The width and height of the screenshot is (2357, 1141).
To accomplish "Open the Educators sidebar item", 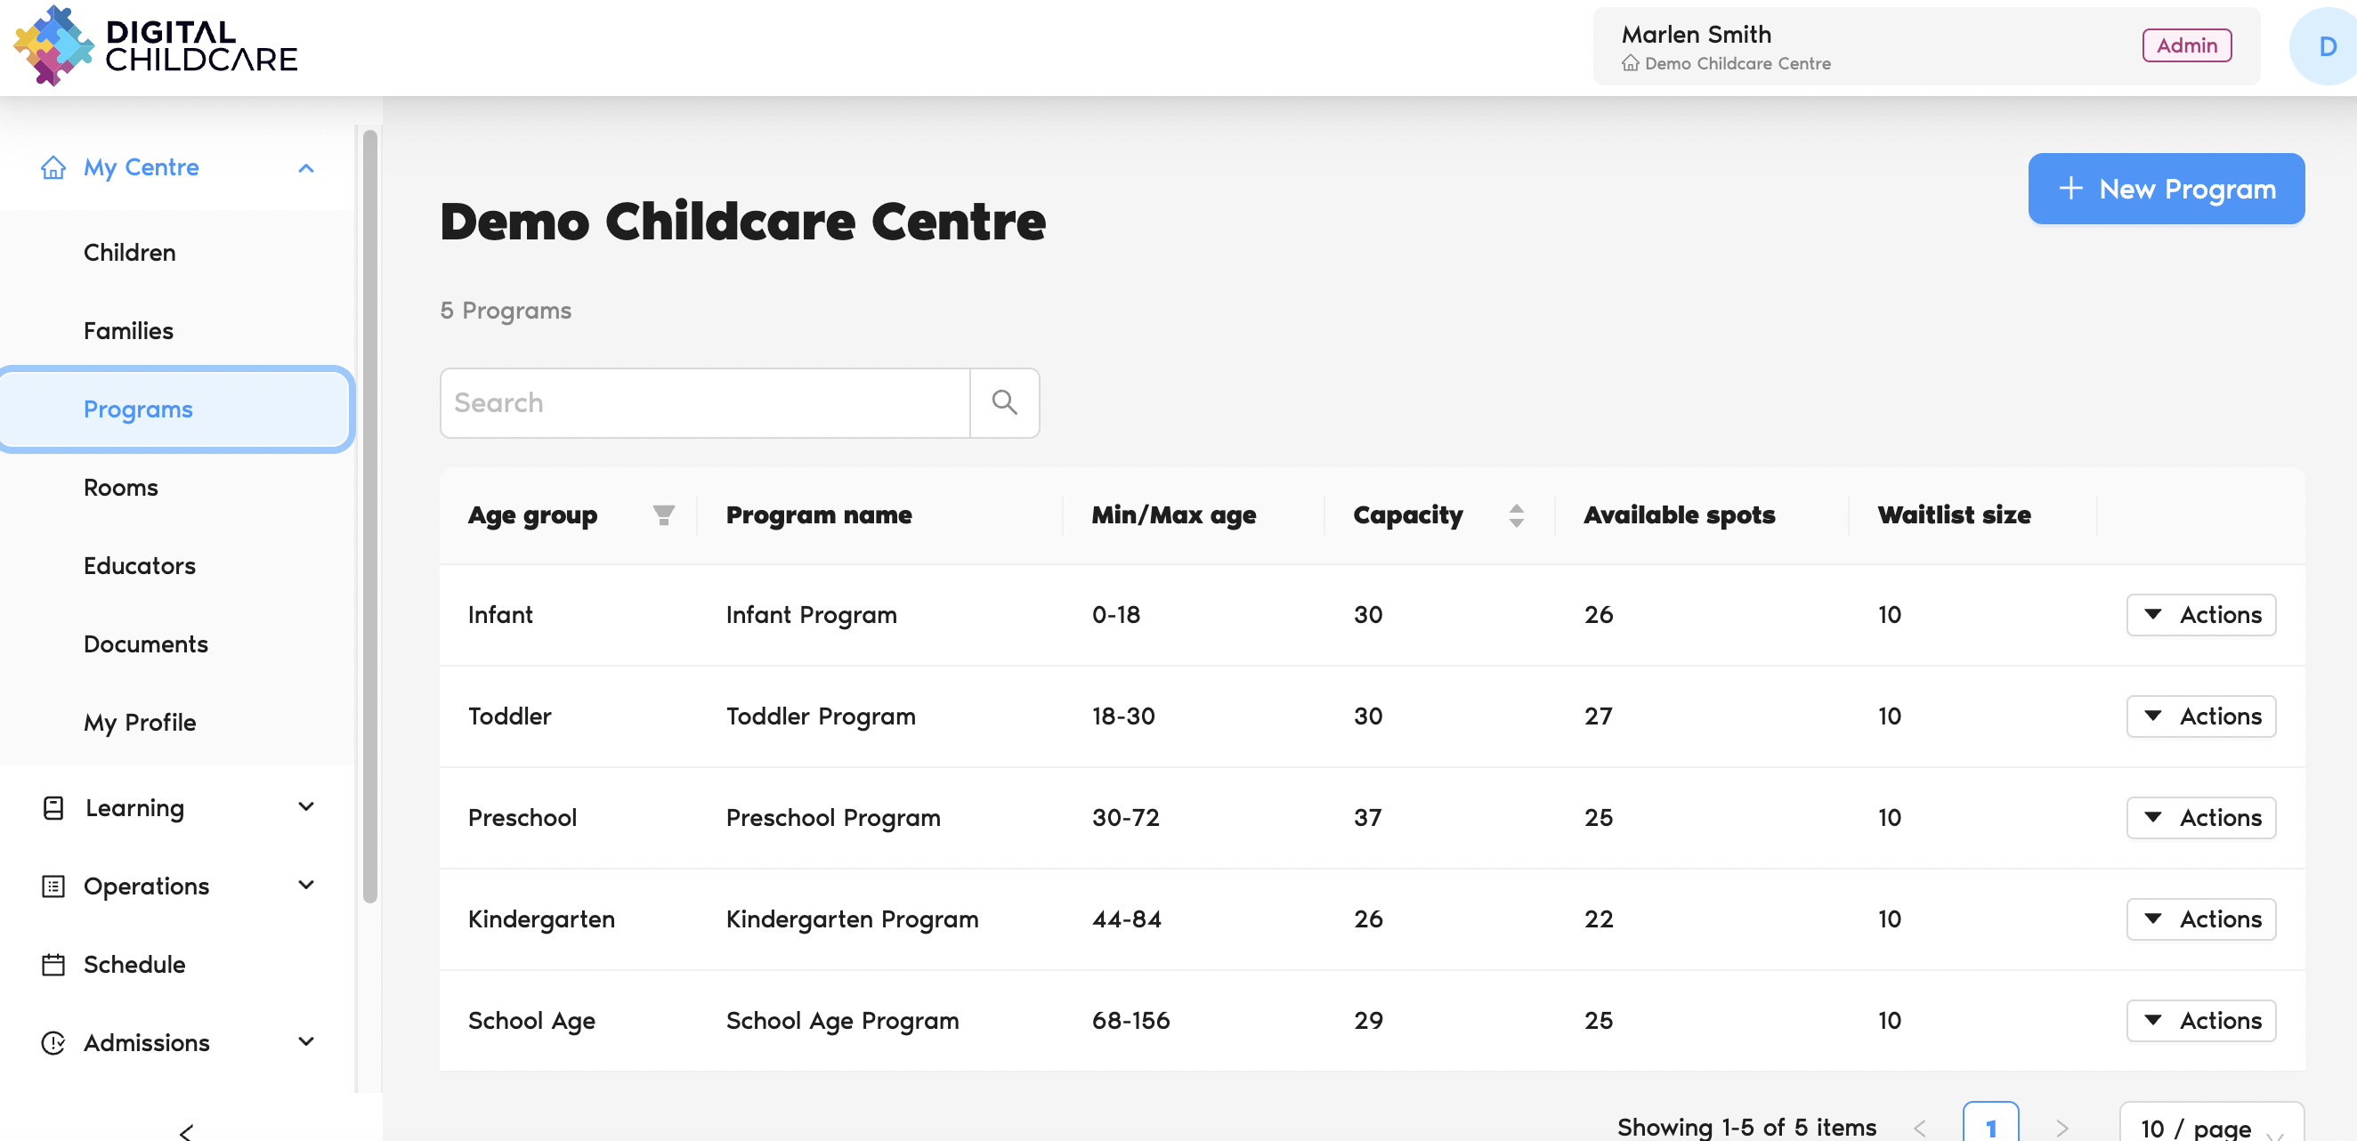I will click(x=139, y=565).
